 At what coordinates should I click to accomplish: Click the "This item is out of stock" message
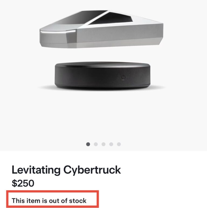[x=49, y=200]
